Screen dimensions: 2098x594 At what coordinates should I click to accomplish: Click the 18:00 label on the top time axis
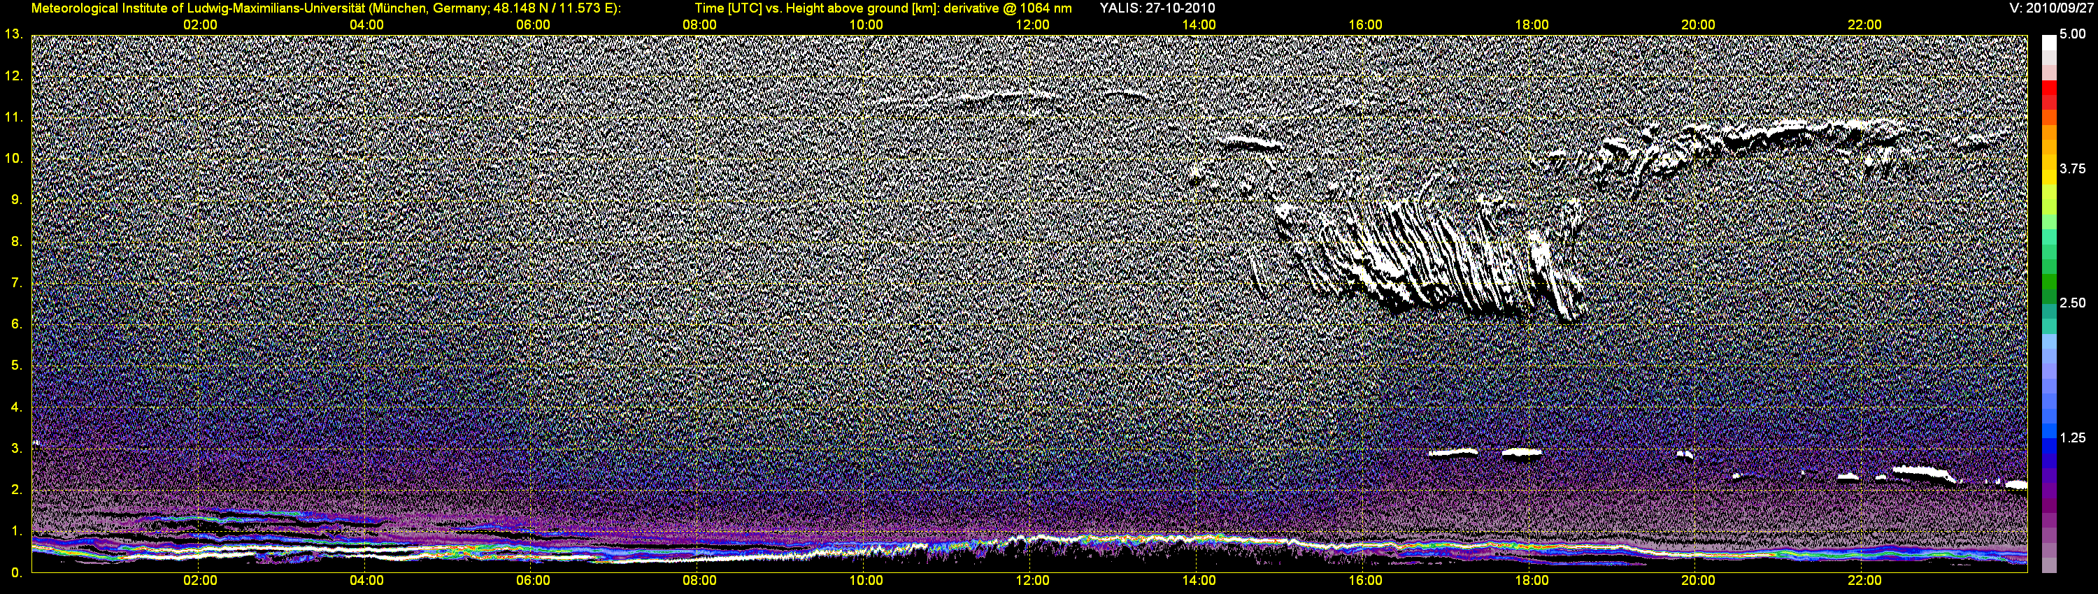(x=1532, y=25)
